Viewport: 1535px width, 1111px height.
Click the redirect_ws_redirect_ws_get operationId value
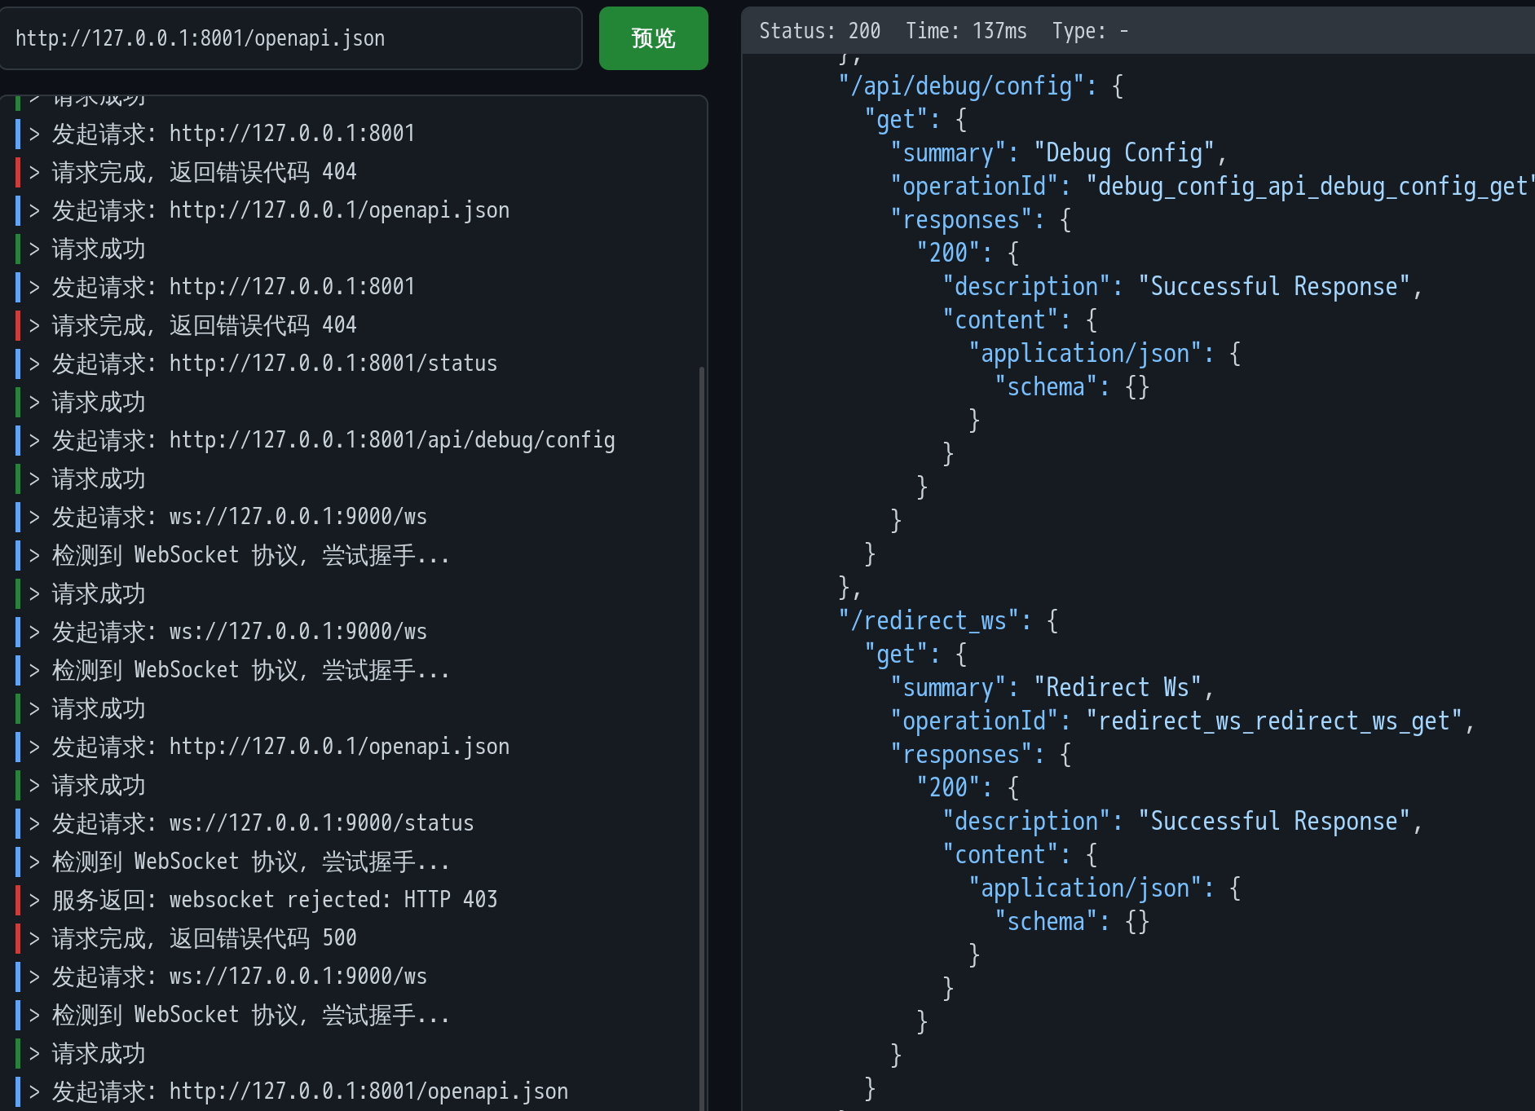point(1273,721)
